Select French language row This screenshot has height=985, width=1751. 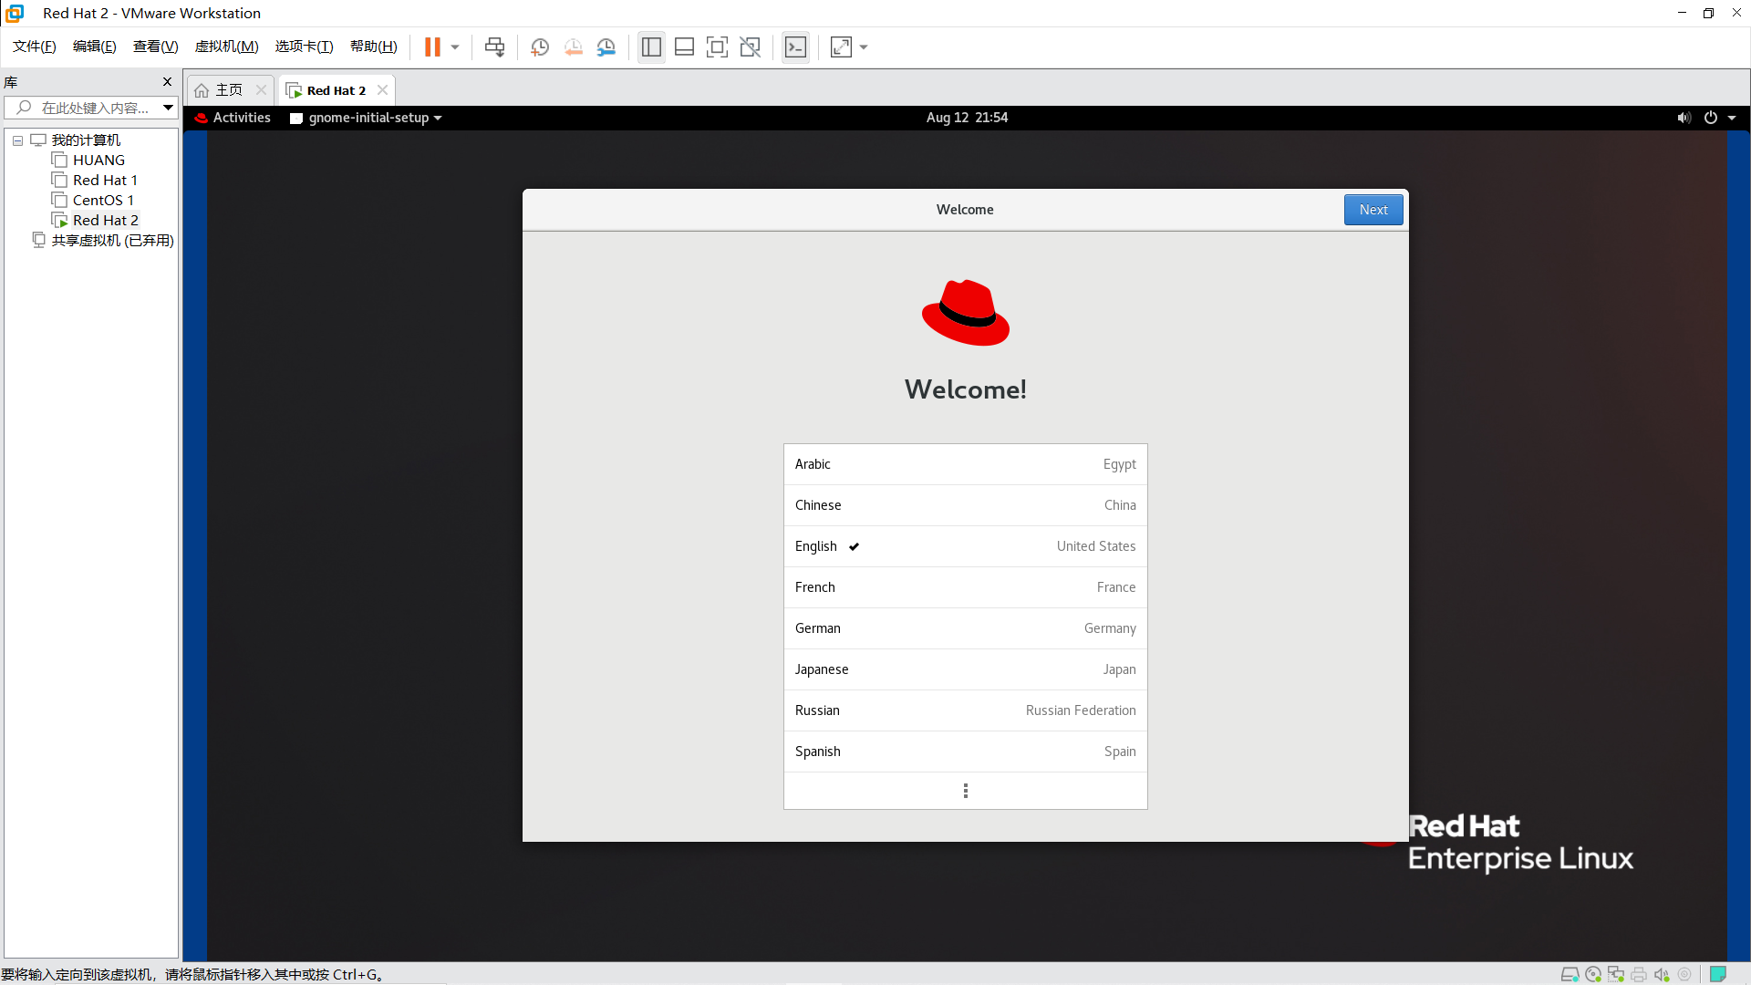[965, 587]
